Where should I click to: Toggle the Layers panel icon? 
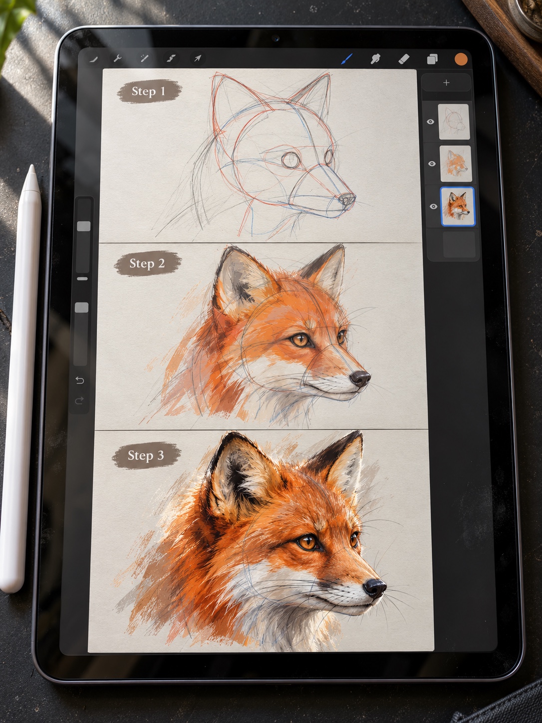pos(432,59)
